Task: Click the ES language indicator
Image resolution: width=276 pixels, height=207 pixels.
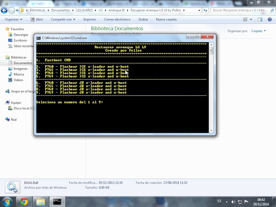Action: click(219, 201)
